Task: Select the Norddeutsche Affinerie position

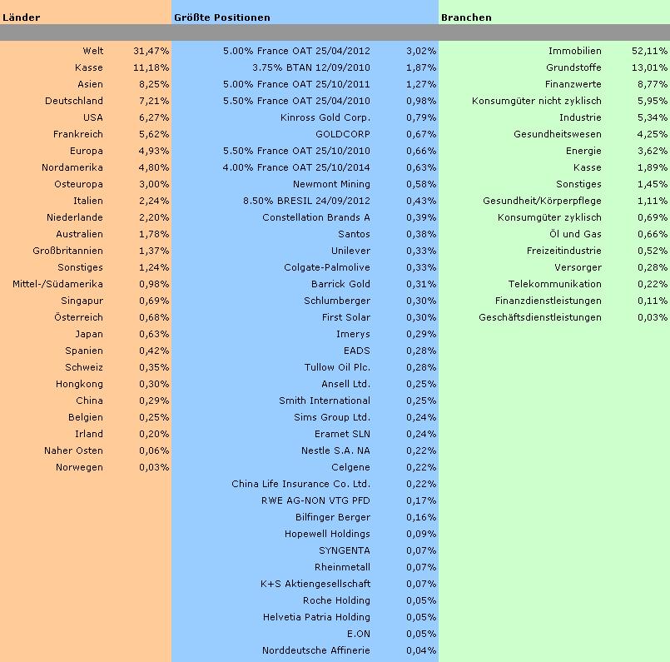Action: (x=315, y=650)
